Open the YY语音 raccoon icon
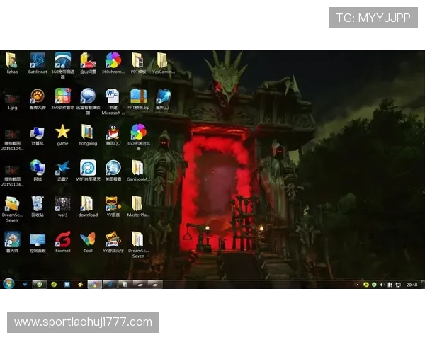The image size is (425, 340). (112, 204)
